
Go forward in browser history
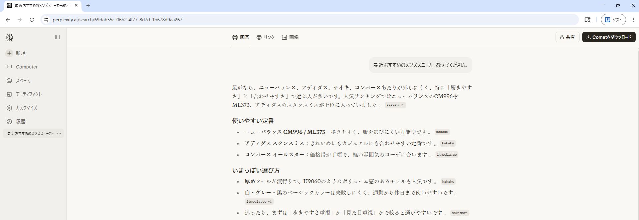(x=20, y=20)
